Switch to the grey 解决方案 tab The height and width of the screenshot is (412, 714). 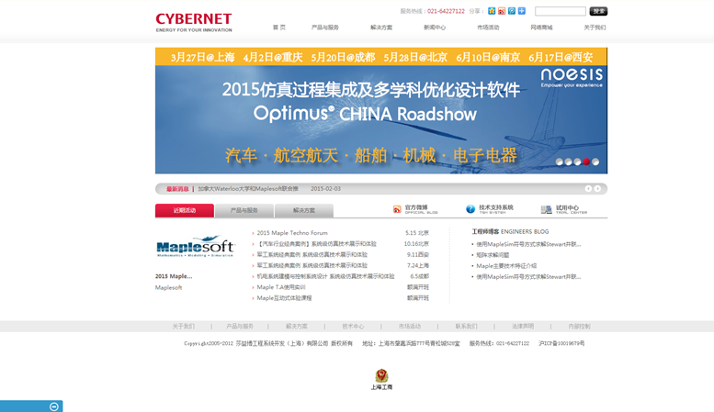tap(304, 210)
